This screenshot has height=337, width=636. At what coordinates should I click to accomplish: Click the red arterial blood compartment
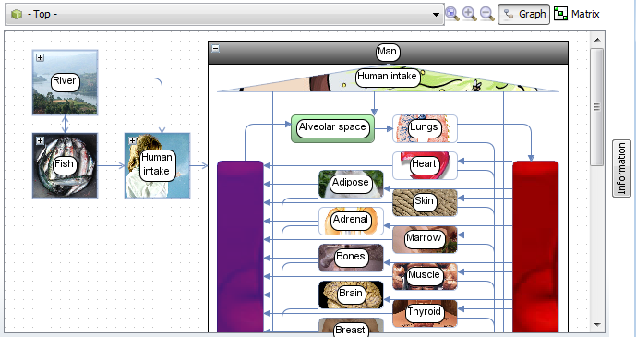tap(535, 247)
